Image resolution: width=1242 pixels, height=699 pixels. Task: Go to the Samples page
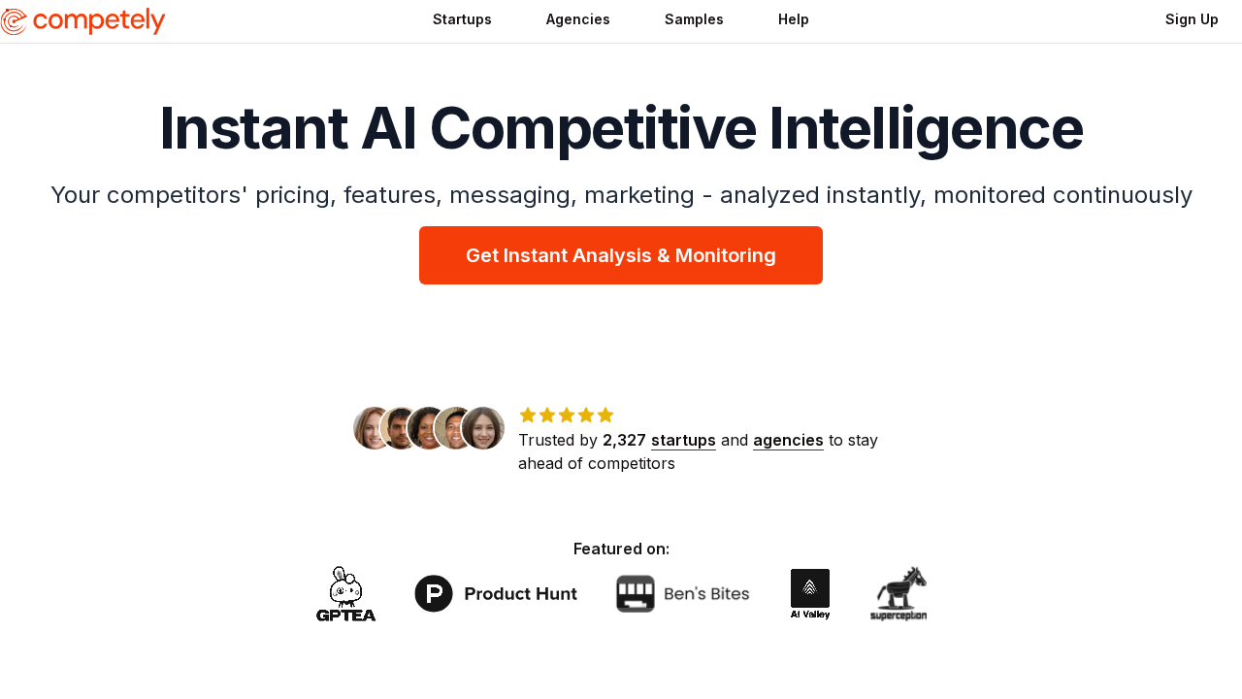pos(694,19)
